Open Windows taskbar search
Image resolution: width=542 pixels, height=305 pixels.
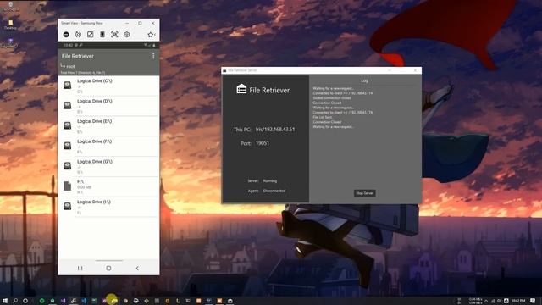(15, 301)
